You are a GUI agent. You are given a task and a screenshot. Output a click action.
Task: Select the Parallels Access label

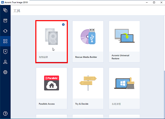[x=47, y=104]
